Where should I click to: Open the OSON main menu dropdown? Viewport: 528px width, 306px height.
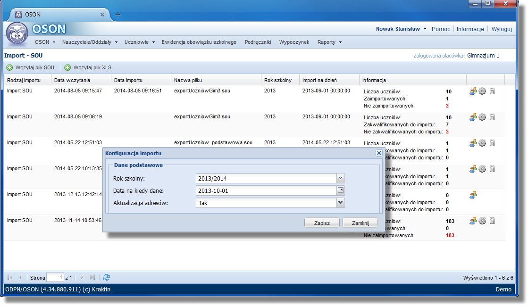coord(45,42)
